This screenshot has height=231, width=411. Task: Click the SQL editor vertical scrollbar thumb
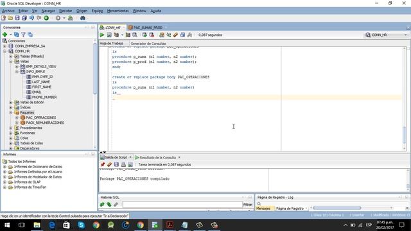pos(404,135)
